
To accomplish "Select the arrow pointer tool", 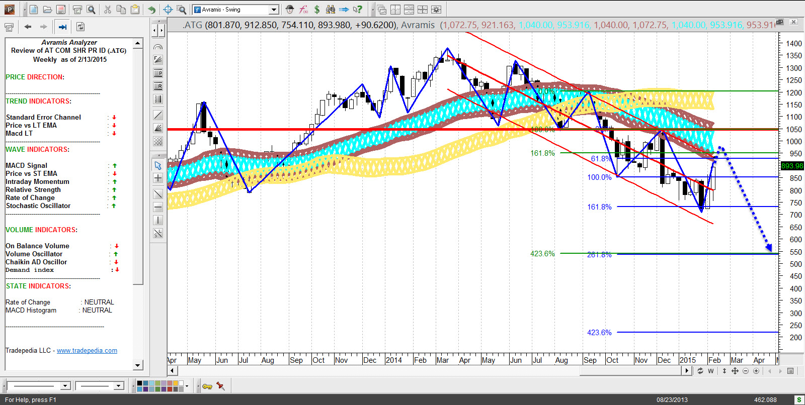I will click(x=158, y=165).
